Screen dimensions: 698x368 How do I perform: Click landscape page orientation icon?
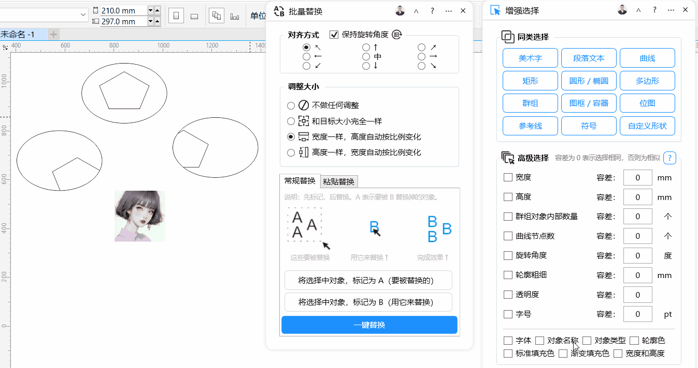point(194,16)
